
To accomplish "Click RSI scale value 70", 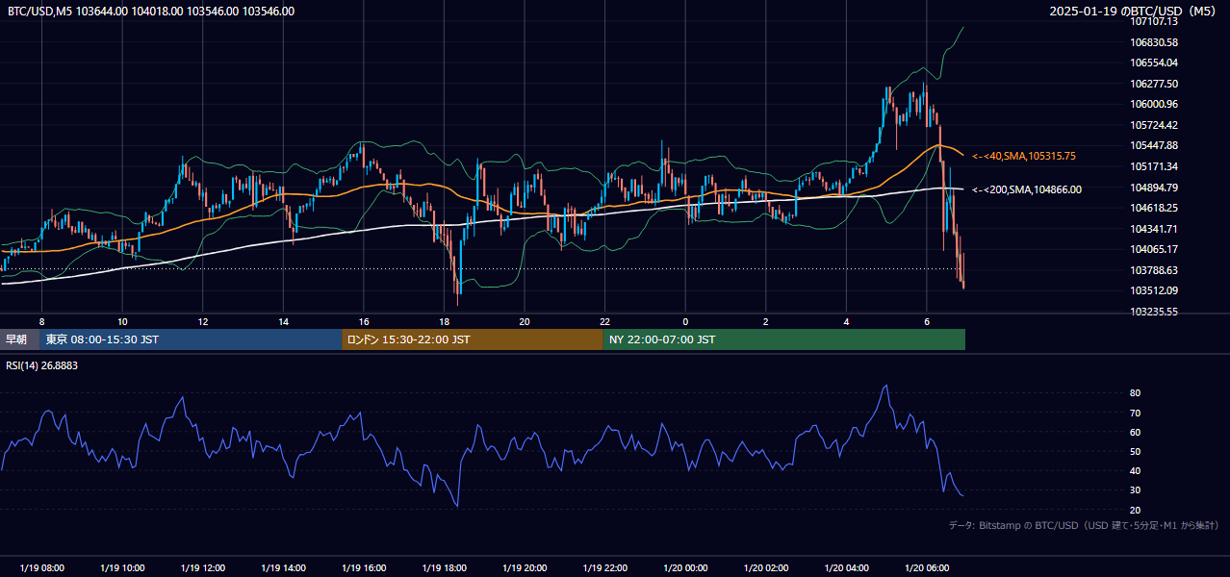I will click(x=1135, y=413).
